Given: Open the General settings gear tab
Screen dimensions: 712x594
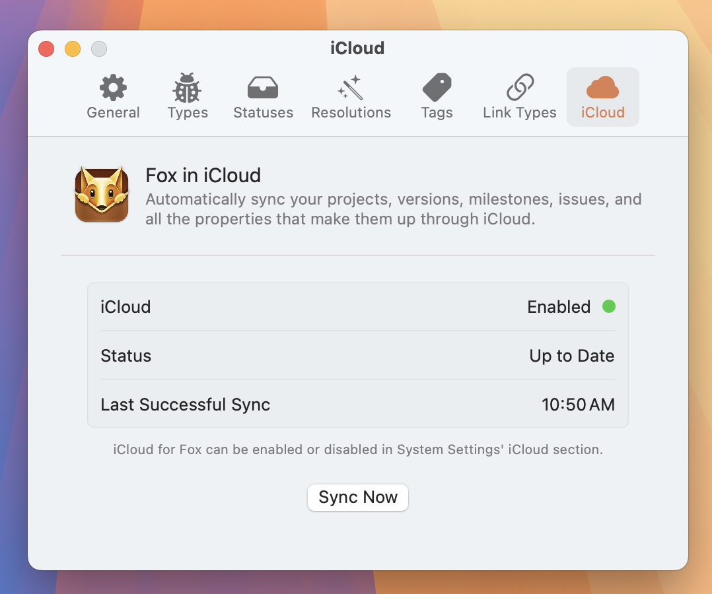Looking at the screenshot, I should [x=113, y=97].
